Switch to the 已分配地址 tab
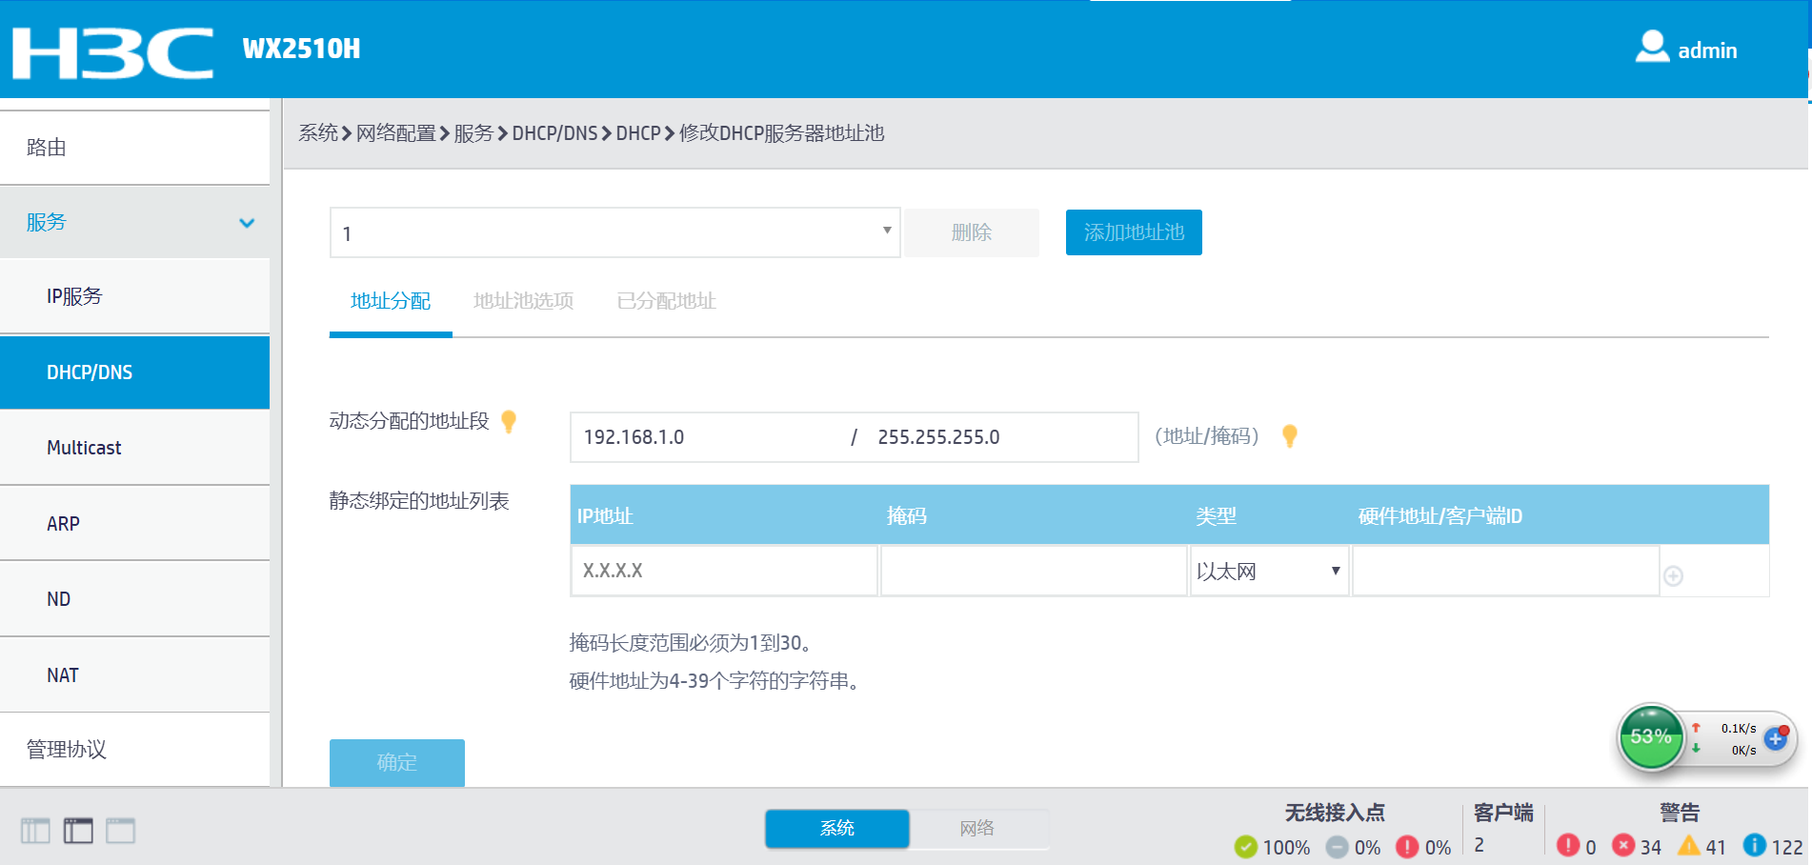This screenshot has height=865, width=1812. point(666,301)
